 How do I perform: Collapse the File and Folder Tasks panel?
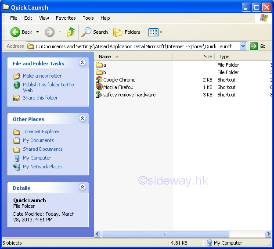coord(82,63)
